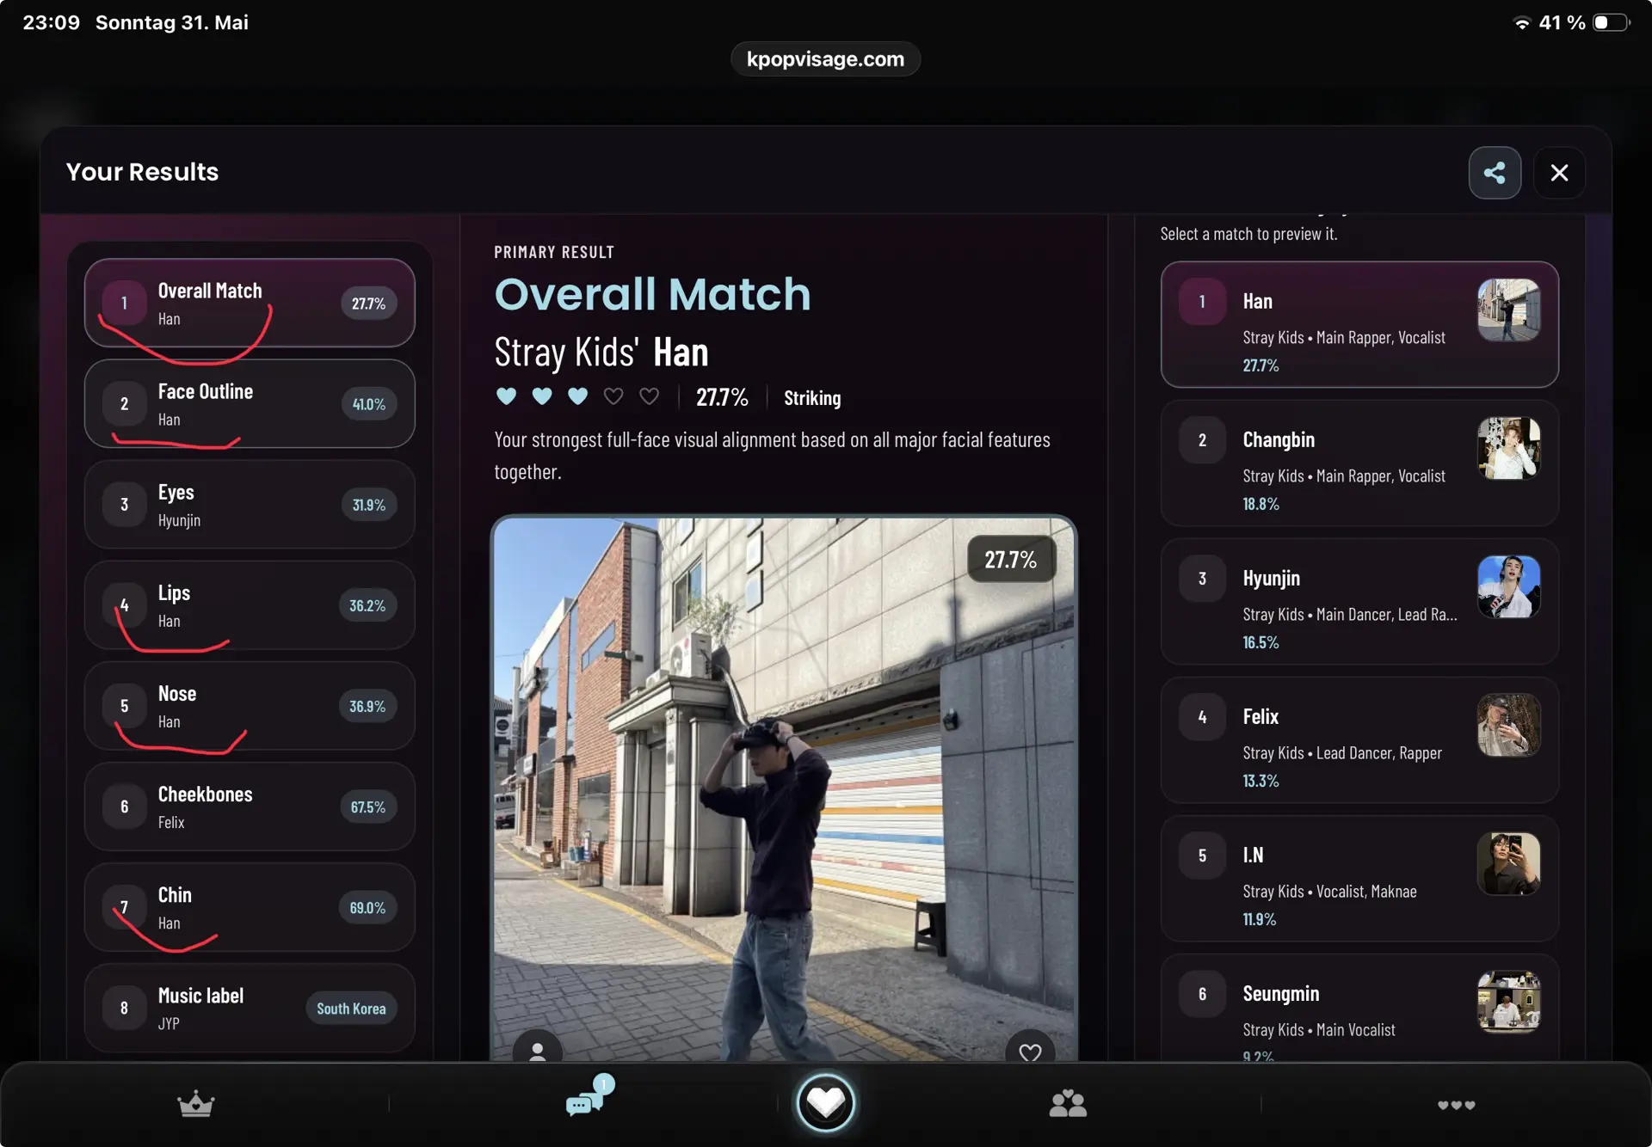The height and width of the screenshot is (1147, 1652).
Task: Select the Lips result row
Action: point(250,605)
